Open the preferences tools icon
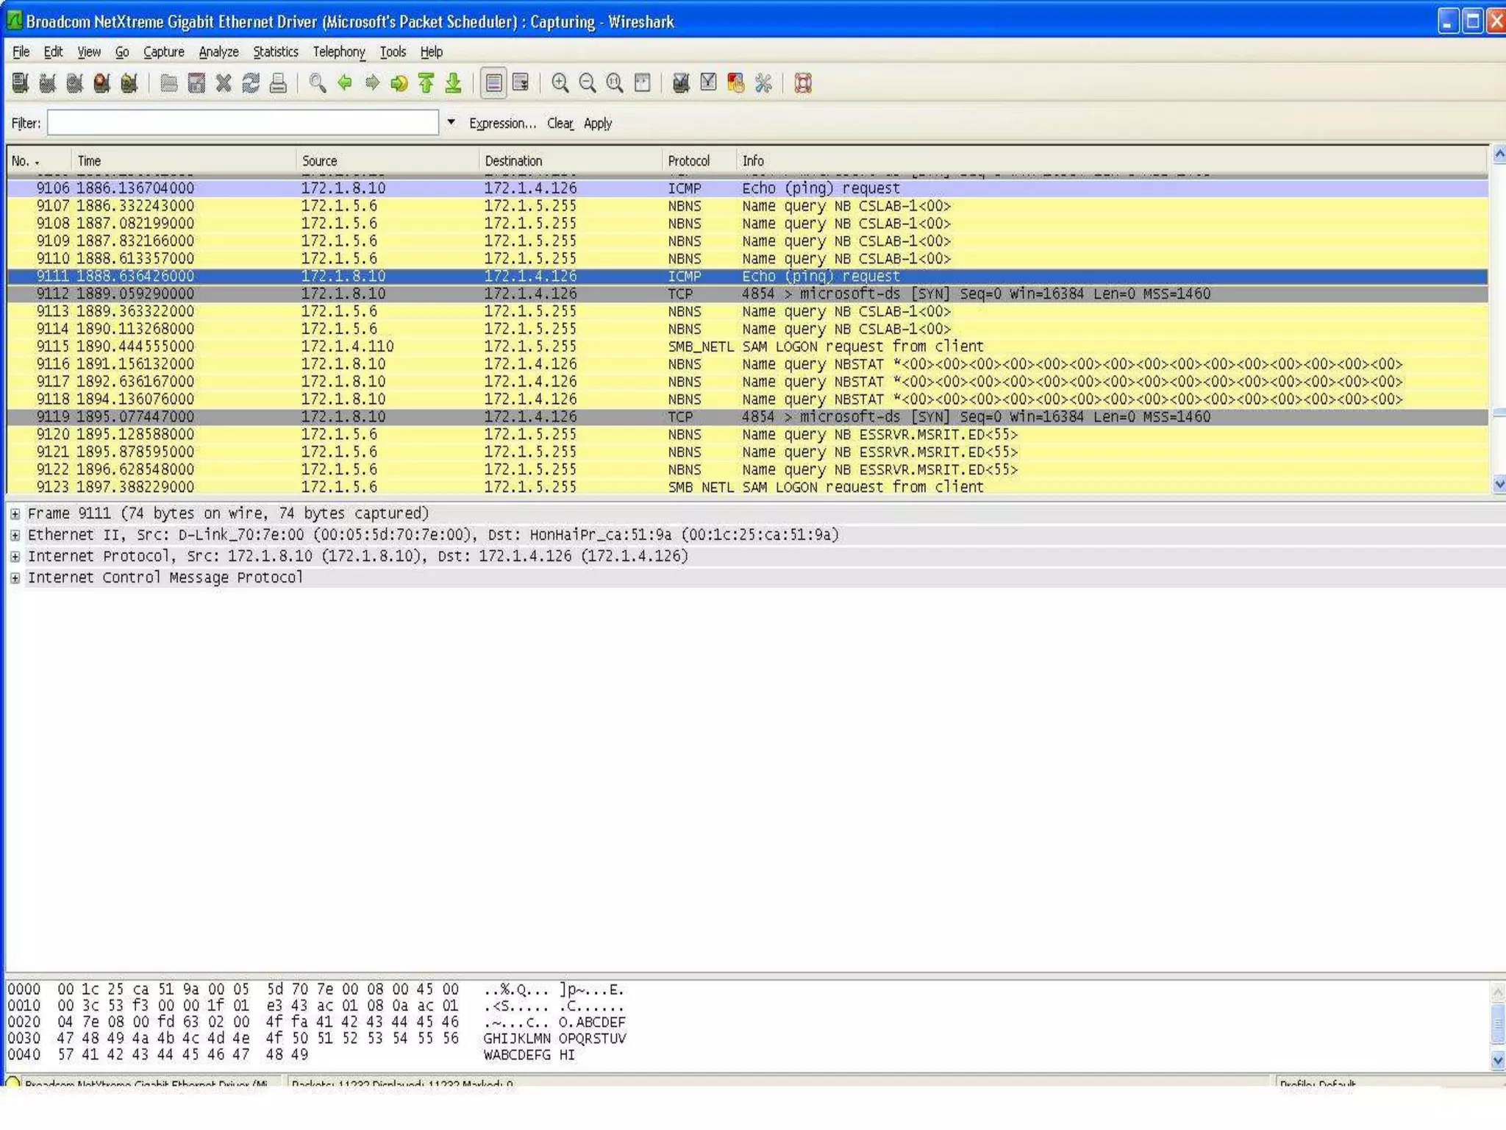The image size is (1506, 1130). point(763,83)
